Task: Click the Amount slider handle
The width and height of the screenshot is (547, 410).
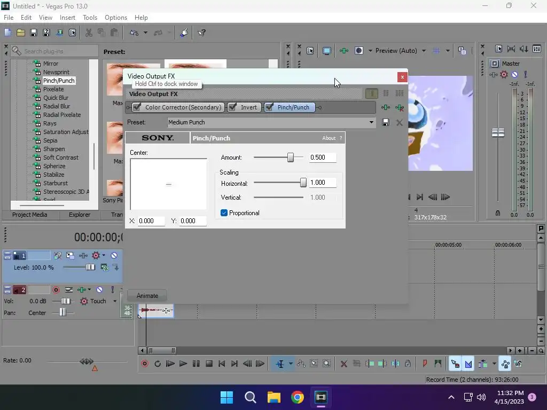Action: click(x=290, y=157)
